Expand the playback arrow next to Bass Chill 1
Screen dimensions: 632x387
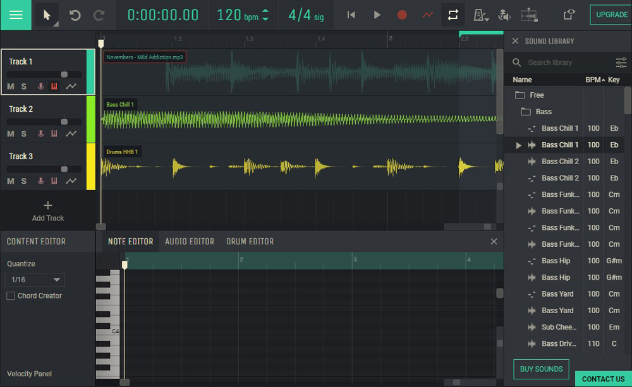click(519, 145)
